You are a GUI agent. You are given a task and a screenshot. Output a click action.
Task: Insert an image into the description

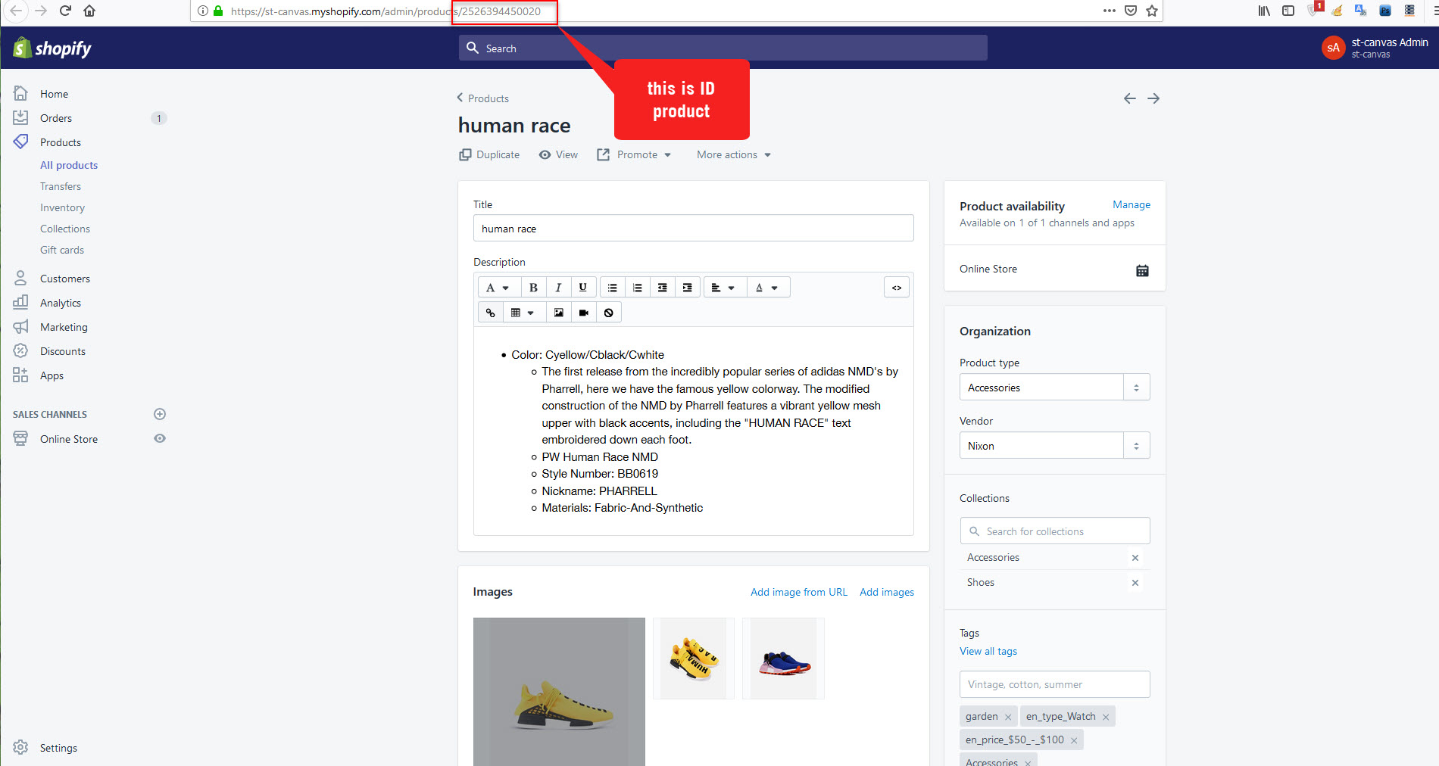[559, 313]
